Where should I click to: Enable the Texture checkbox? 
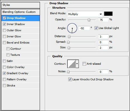click(8, 55)
